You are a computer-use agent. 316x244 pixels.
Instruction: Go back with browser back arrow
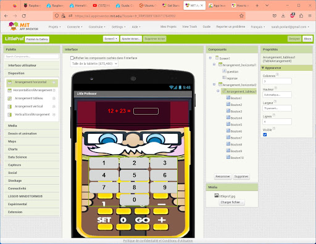[x=6, y=16]
